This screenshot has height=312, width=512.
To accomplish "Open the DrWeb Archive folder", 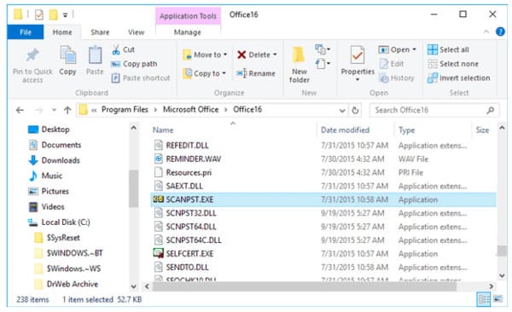I will [x=67, y=284].
